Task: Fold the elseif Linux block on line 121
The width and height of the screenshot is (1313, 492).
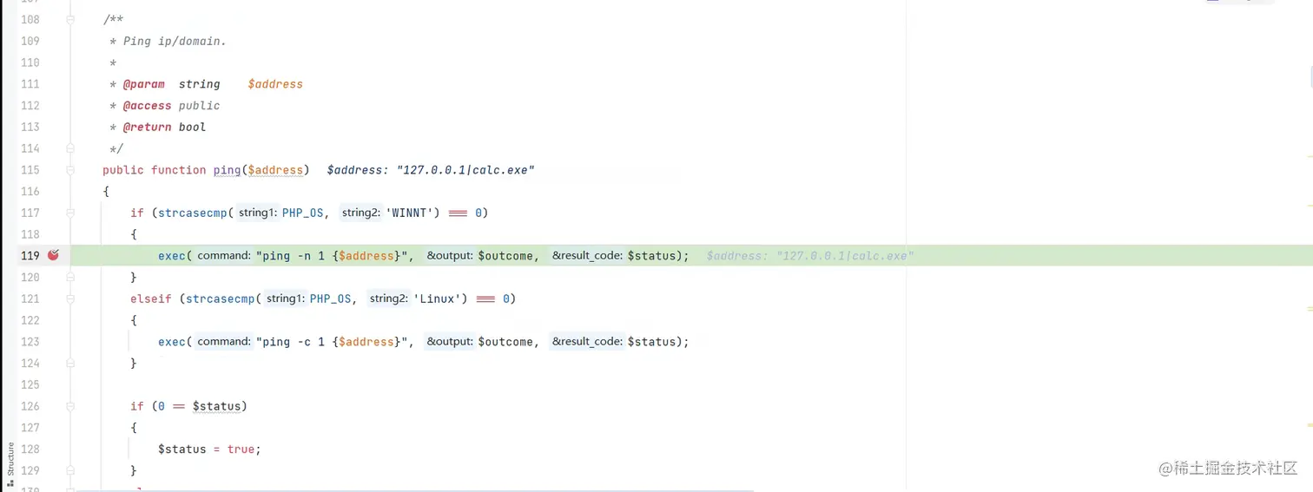Action: coord(70,298)
